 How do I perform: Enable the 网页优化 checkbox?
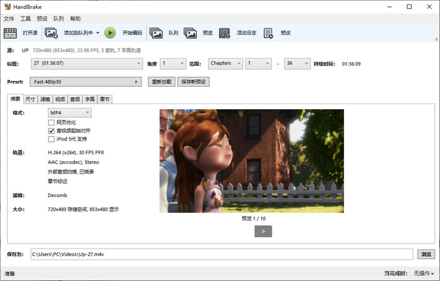52,122
